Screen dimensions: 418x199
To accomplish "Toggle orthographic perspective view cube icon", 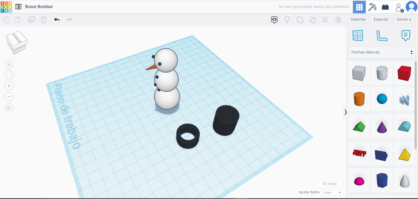I will click(9, 108).
